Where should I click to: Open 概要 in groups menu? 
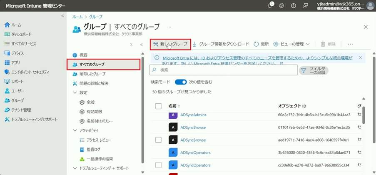pos(80,55)
